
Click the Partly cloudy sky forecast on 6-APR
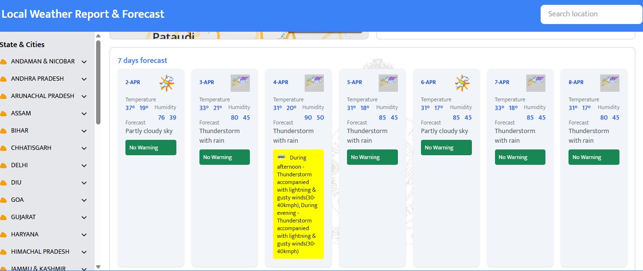pos(445,131)
